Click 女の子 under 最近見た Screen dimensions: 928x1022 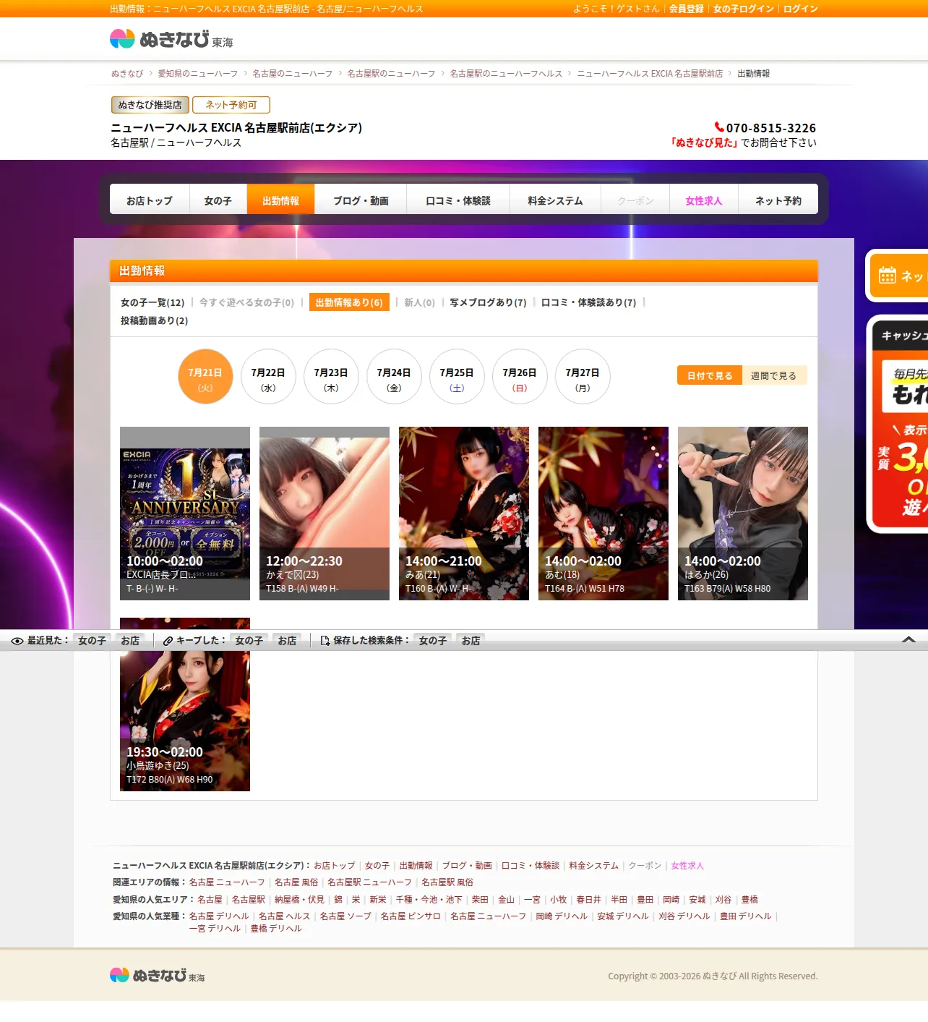(x=93, y=641)
